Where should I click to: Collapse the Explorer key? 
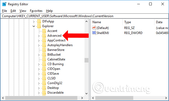[x=34, y=26]
